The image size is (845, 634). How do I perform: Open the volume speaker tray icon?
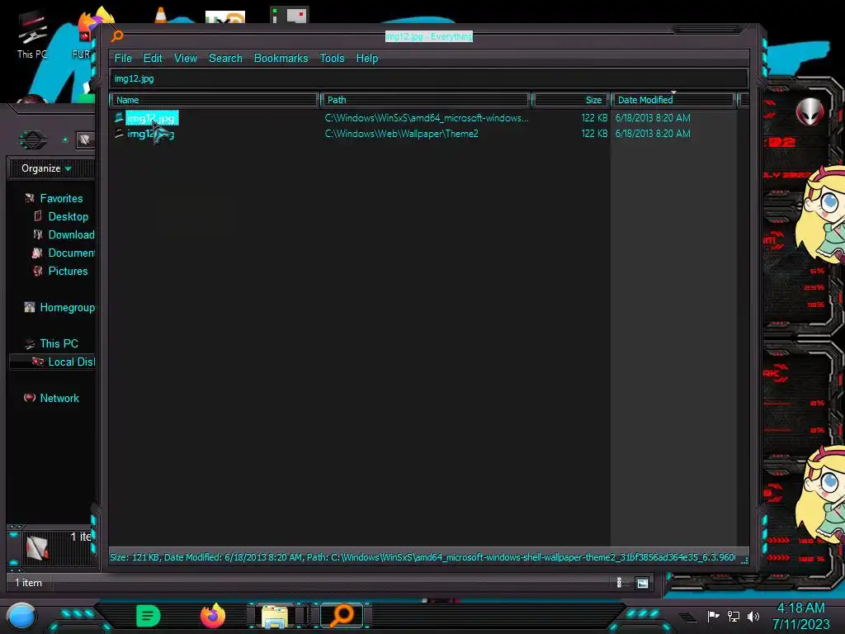(753, 616)
